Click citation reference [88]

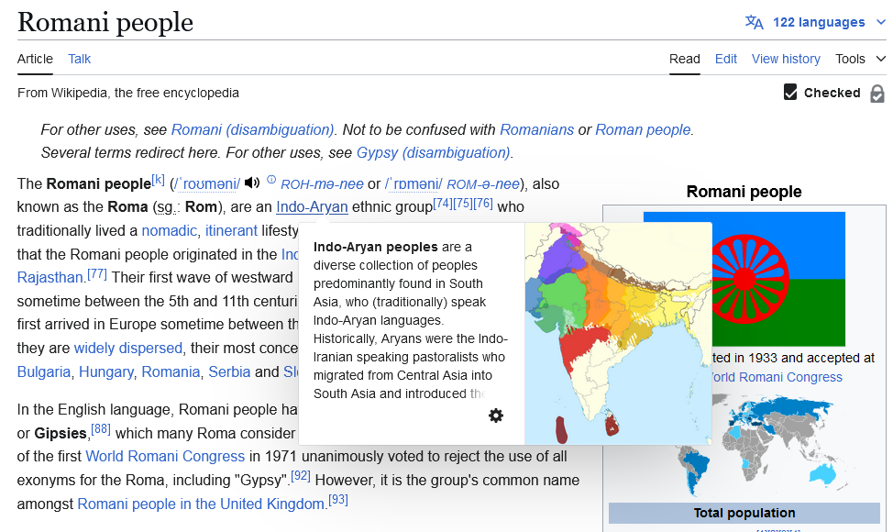[101, 429]
